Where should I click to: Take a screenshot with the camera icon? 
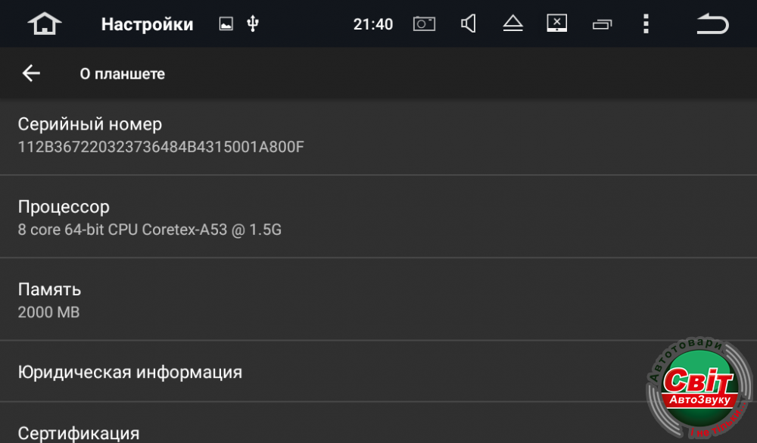click(424, 24)
